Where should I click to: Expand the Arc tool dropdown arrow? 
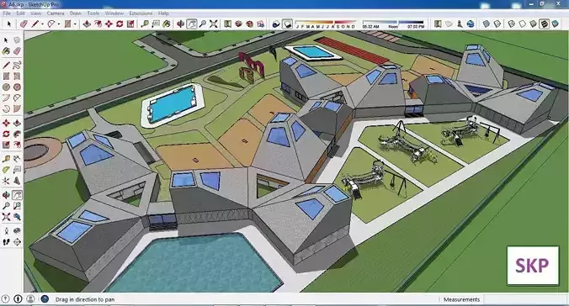(x=58, y=24)
